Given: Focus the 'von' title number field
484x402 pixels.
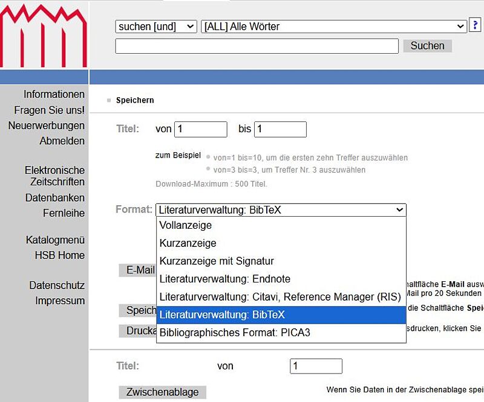Looking at the screenshot, I should coord(200,129).
